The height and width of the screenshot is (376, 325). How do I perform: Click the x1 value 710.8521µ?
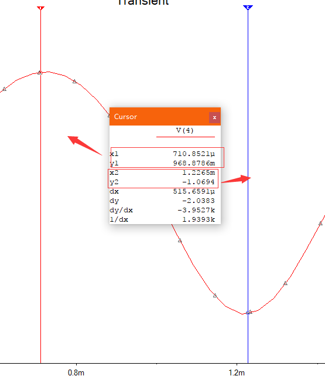coord(194,154)
